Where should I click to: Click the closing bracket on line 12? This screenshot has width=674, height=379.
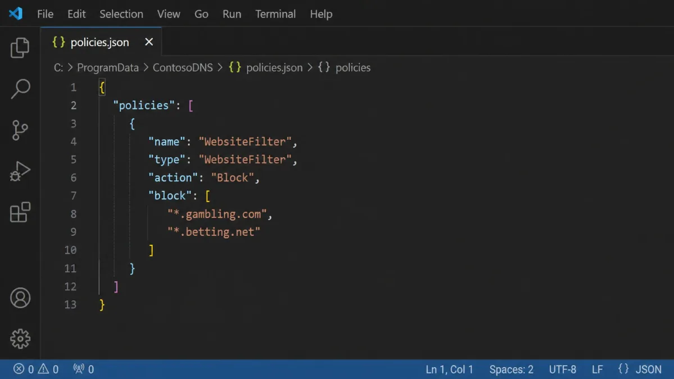tap(116, 286)
